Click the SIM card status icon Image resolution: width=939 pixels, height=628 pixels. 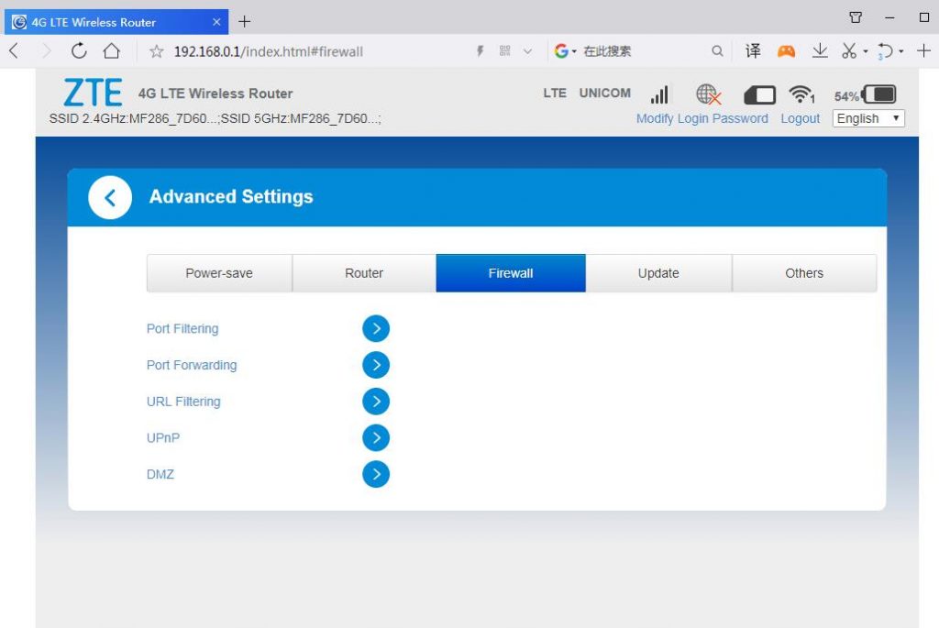(758, 94)
